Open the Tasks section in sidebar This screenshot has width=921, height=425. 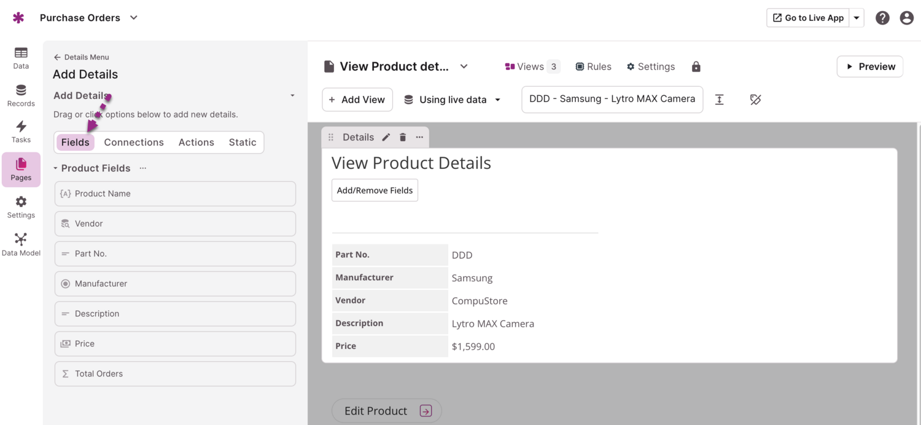pyautogui.click(x=21, y=131)
